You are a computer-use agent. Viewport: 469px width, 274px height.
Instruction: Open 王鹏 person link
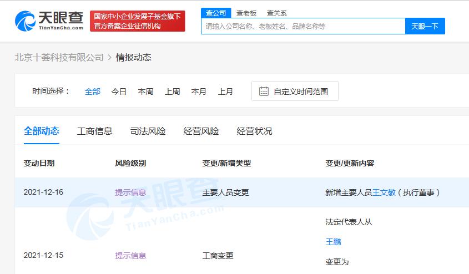(333, 242)
